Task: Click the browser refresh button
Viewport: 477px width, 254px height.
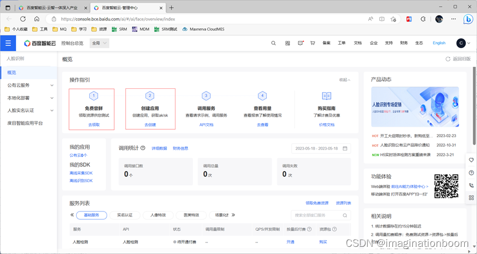Action: click(x=23, y=19)
